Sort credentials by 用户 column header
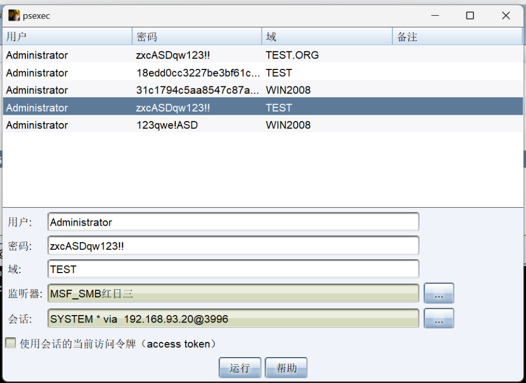The height and width of the screenshot is (383, 526). 67,37
